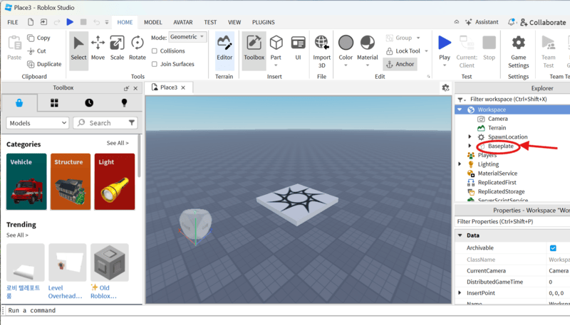Cut the selection
This screenshot has width=570, height=325.
(x=37, y=50)
